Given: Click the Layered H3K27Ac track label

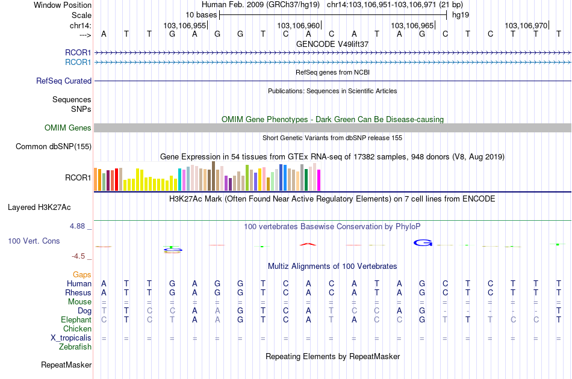Looking at the screenshot, I should (39, 208).
